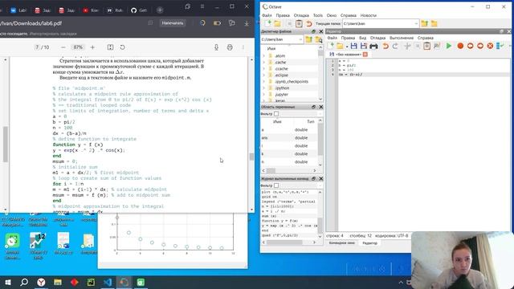
Task: Click the Напечатать button in browser
Action: click(x=173, y=23)
